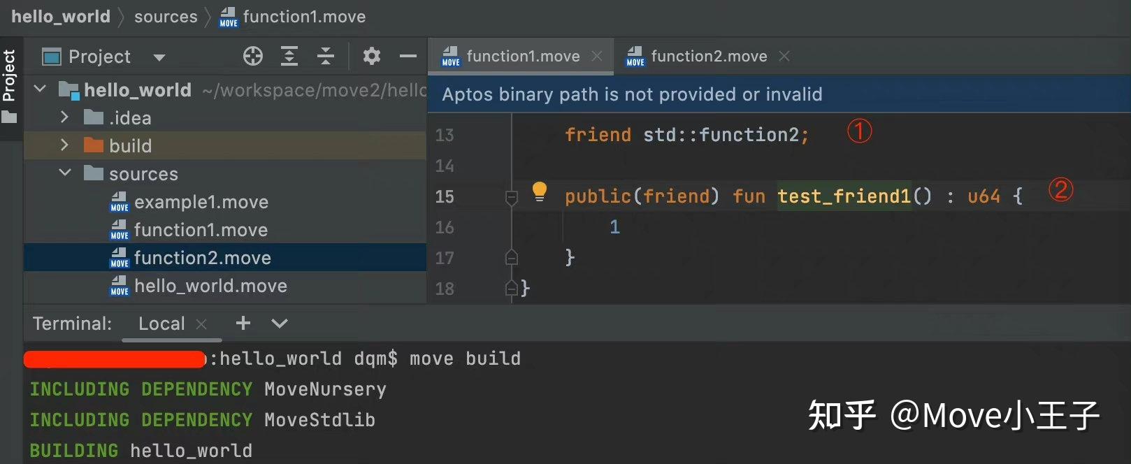
Task: Close the function2.move editor tab
Action: coord(784,56)
